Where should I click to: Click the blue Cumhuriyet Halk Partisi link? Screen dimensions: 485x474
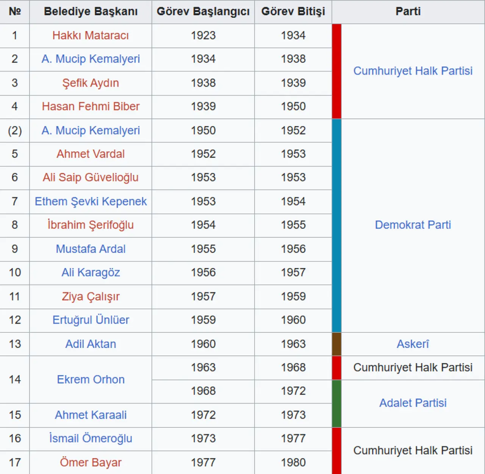tap(413, 71)
